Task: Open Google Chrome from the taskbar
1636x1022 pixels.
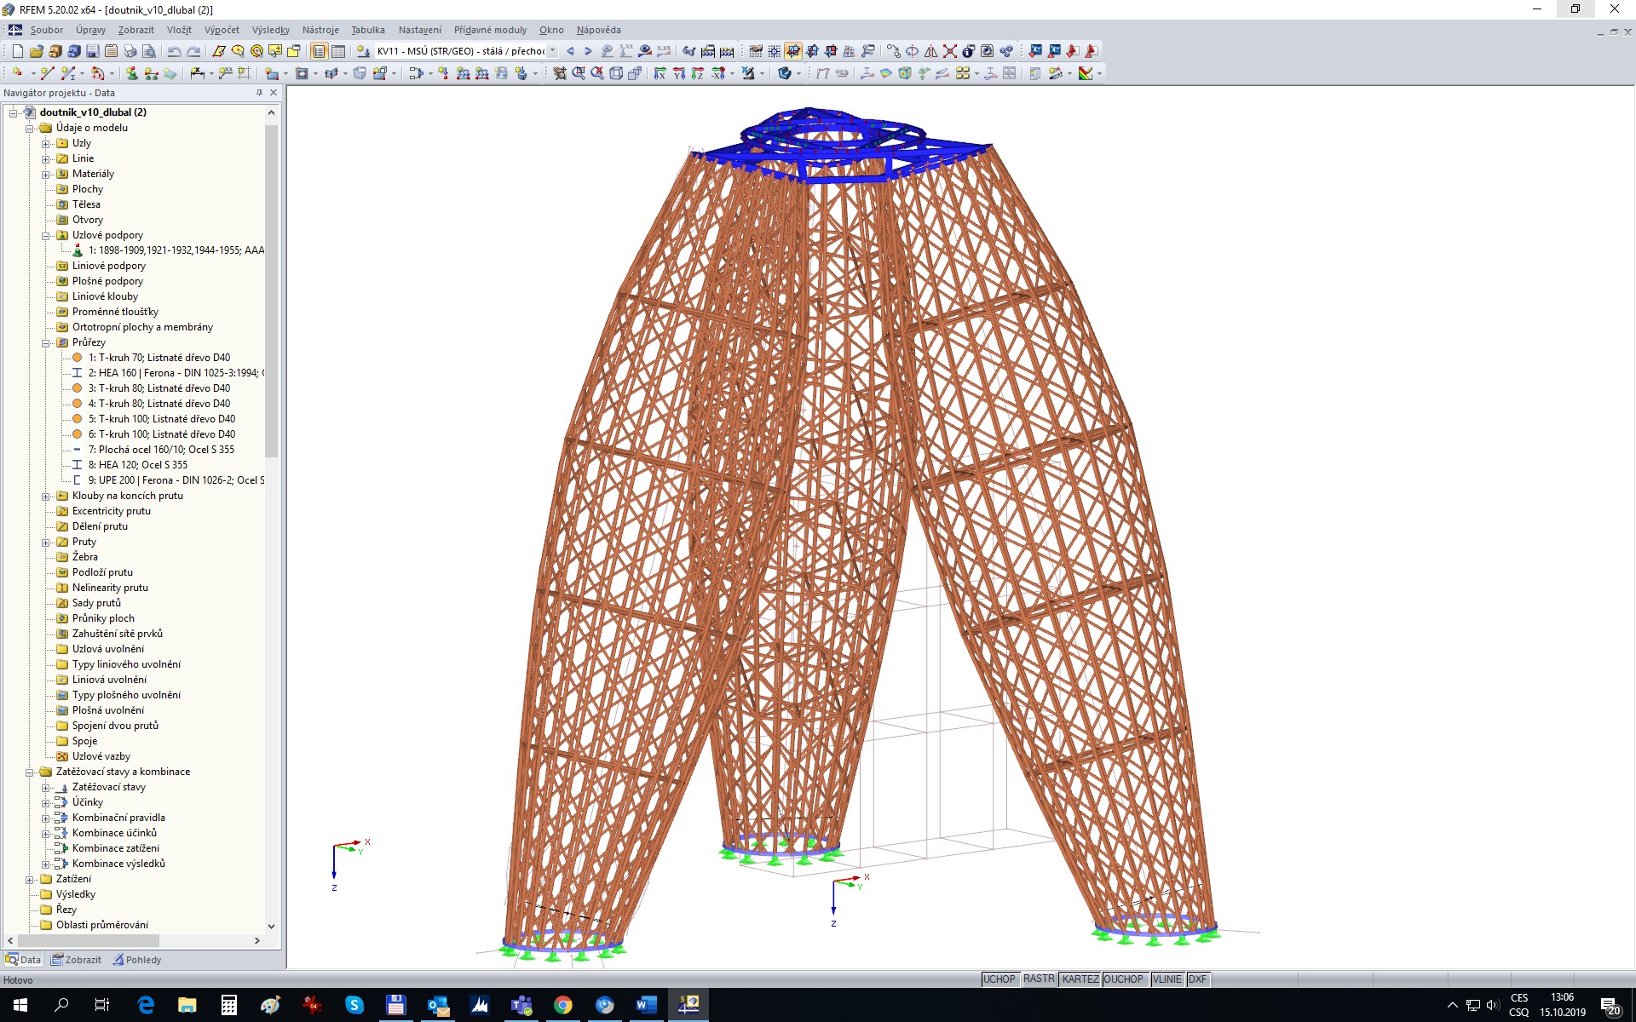Action: [563, 1006]
